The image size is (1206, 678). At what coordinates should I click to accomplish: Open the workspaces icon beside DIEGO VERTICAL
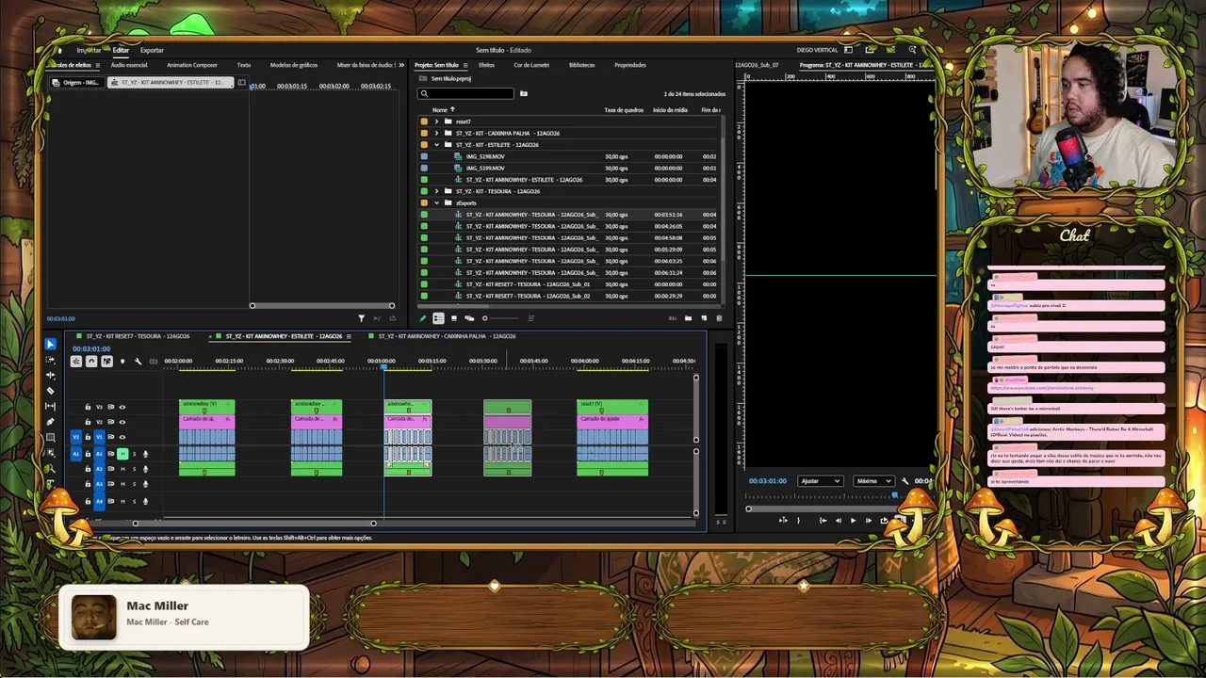(849, 50)
